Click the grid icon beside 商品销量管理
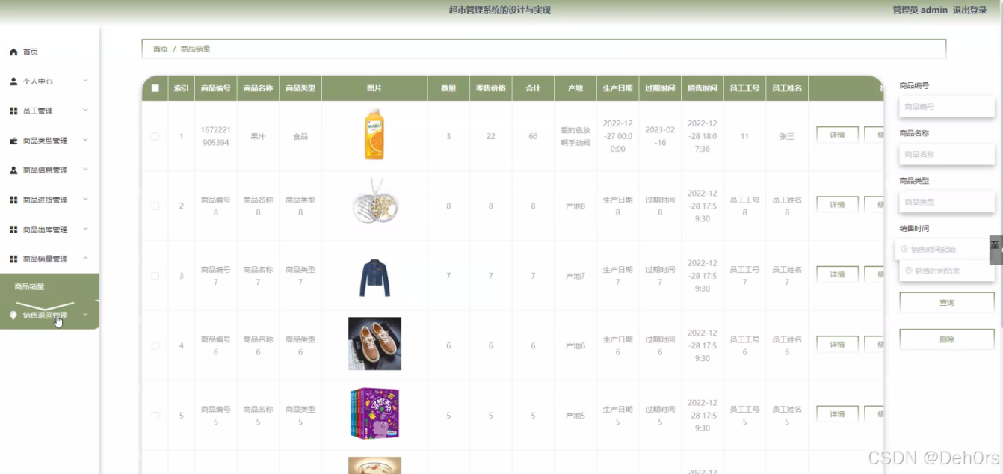The image size is (1003, 474). point(13,259)
